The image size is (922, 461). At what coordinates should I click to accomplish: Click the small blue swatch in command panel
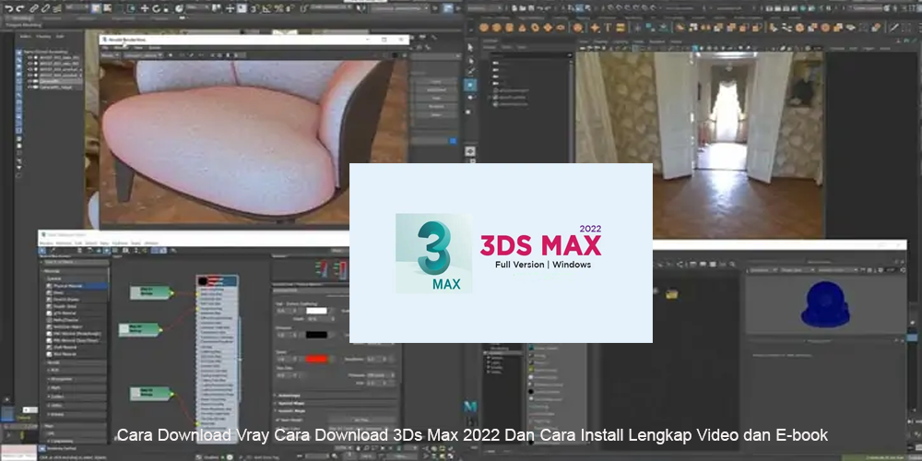tap(452, 140)
